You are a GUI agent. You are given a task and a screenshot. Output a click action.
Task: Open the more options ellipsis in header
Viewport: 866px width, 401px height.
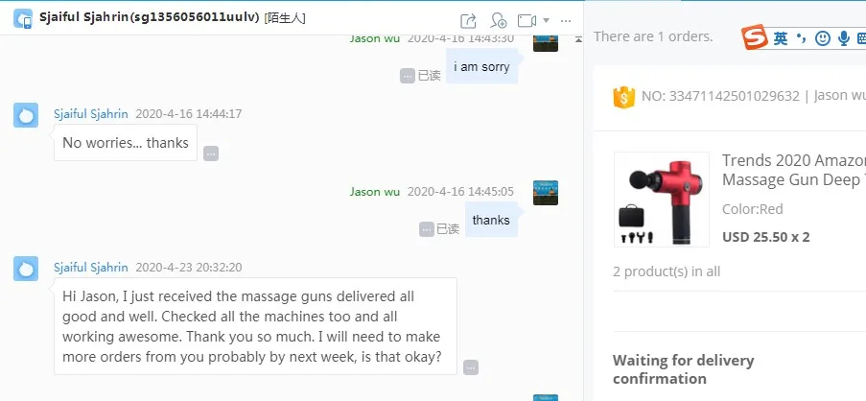click(565, 21)
